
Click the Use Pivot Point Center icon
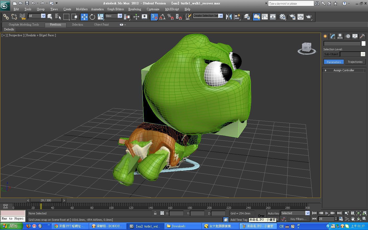[x=127, y=17]
